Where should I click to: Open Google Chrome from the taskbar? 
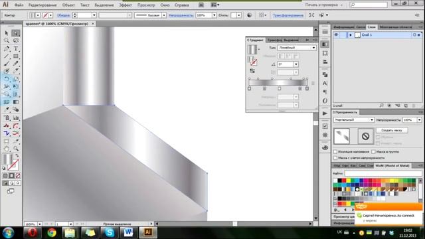pyautogui.click(x=52, y=232)
